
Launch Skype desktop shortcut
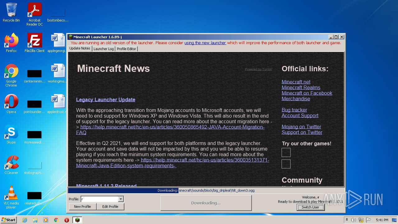[11, 134]
